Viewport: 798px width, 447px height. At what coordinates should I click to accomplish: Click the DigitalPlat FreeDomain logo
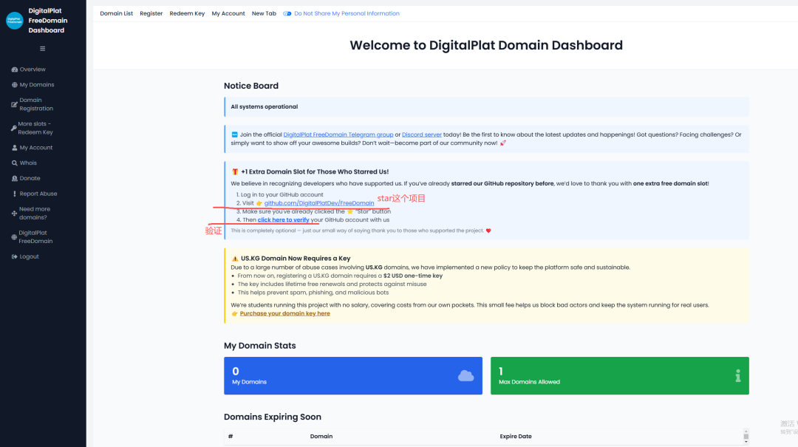[15, 21]
